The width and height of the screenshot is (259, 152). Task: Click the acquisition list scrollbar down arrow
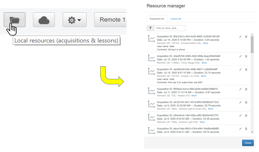point(252,132)
